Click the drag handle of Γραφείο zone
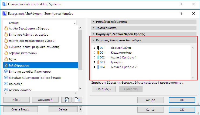Screen dimensions: 200x115 (94, 62)
